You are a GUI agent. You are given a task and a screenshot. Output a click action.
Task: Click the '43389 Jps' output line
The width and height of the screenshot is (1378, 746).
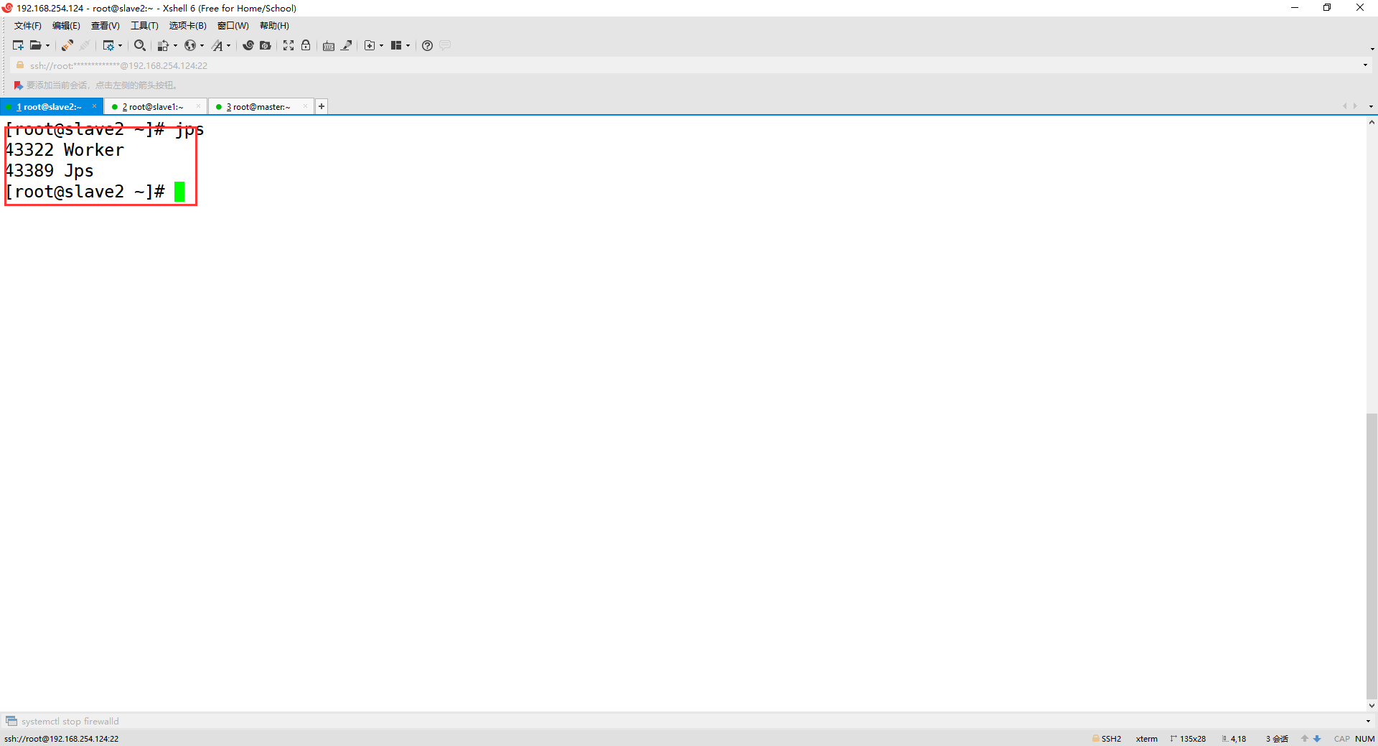click(50, 171)
